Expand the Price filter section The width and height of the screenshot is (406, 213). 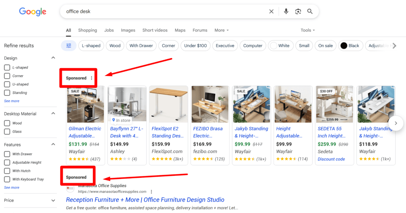[x=53, y=201]
